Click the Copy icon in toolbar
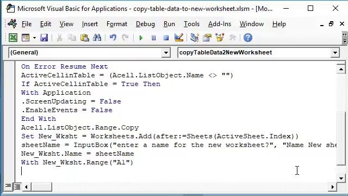 (x=72, y=38)
